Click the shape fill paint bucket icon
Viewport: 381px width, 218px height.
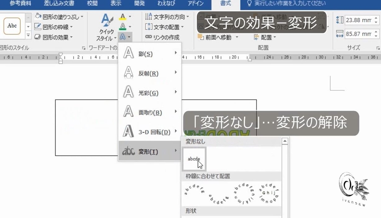38,16
